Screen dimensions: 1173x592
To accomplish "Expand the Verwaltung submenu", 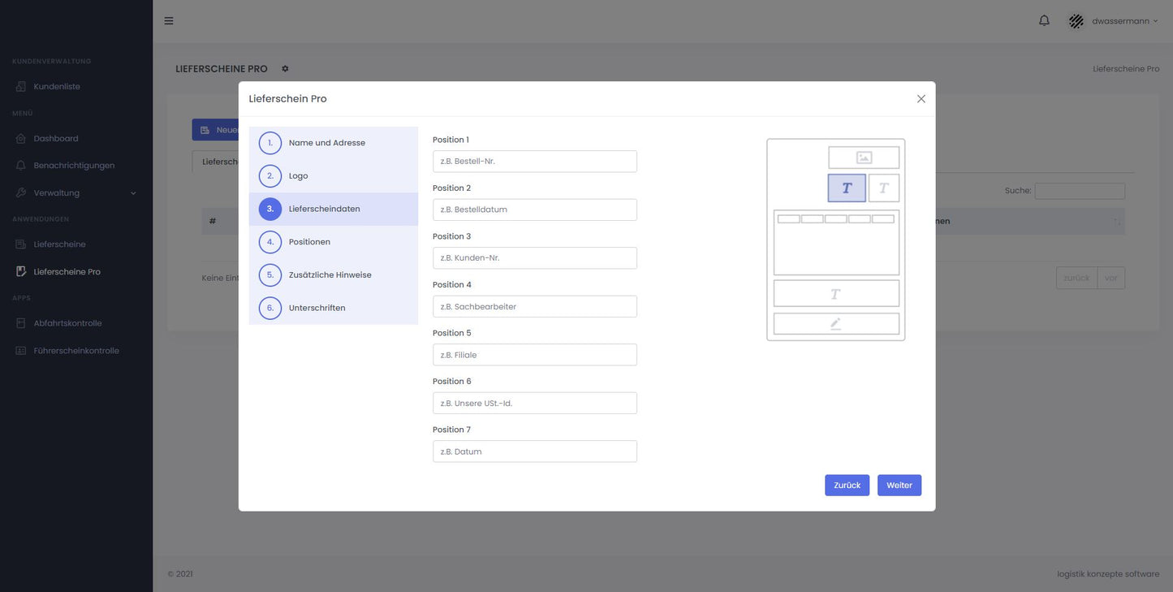I will coord(133,193).
